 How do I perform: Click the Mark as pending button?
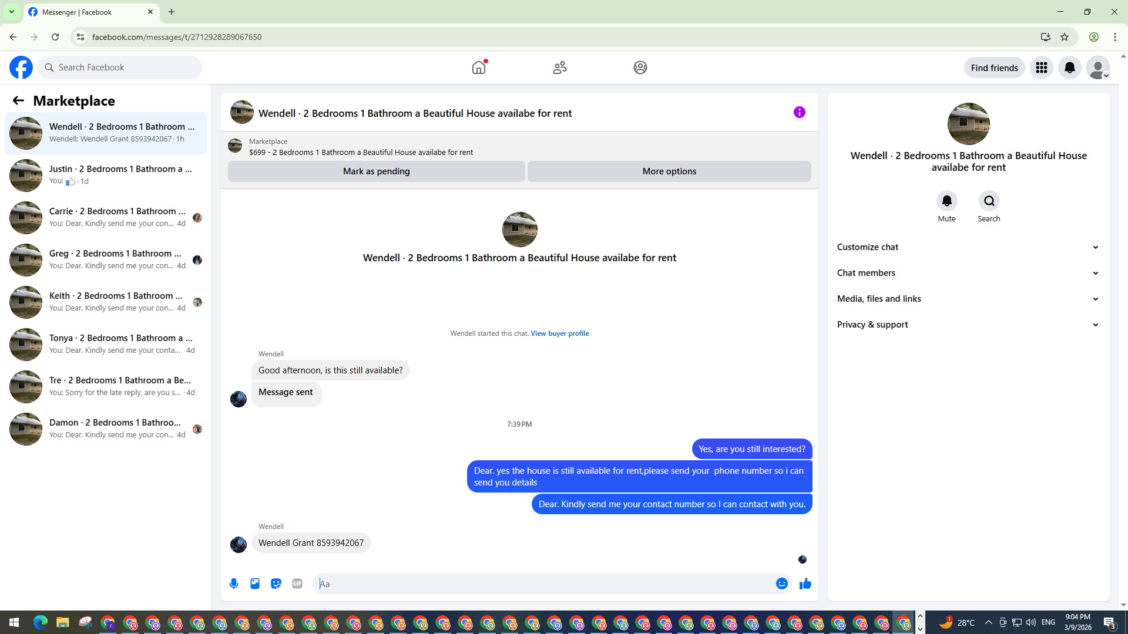pyautogui.click(x=376, y=171)
